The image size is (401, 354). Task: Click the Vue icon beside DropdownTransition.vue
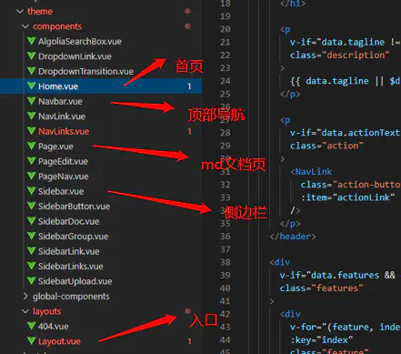coord(31,71)
